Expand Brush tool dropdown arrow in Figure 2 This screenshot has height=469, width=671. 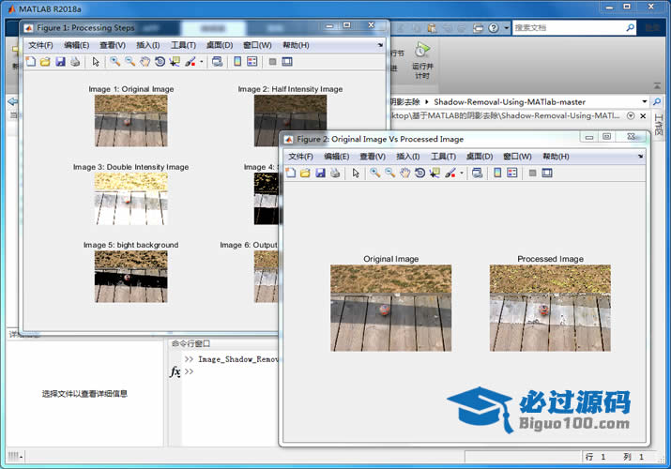coord(462,174)
